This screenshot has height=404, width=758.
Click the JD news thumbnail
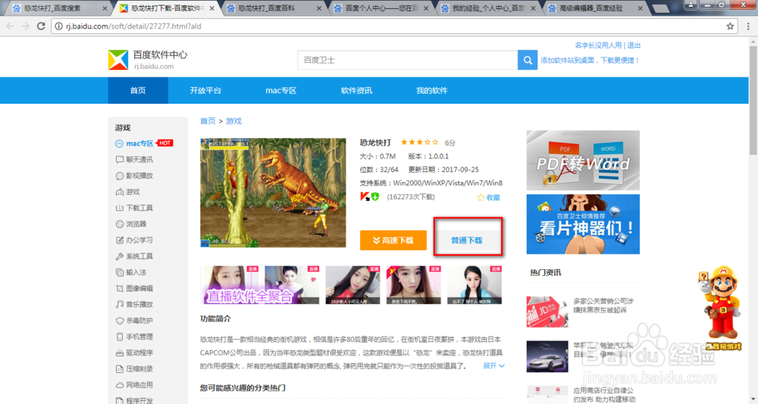tap(547, 312)
